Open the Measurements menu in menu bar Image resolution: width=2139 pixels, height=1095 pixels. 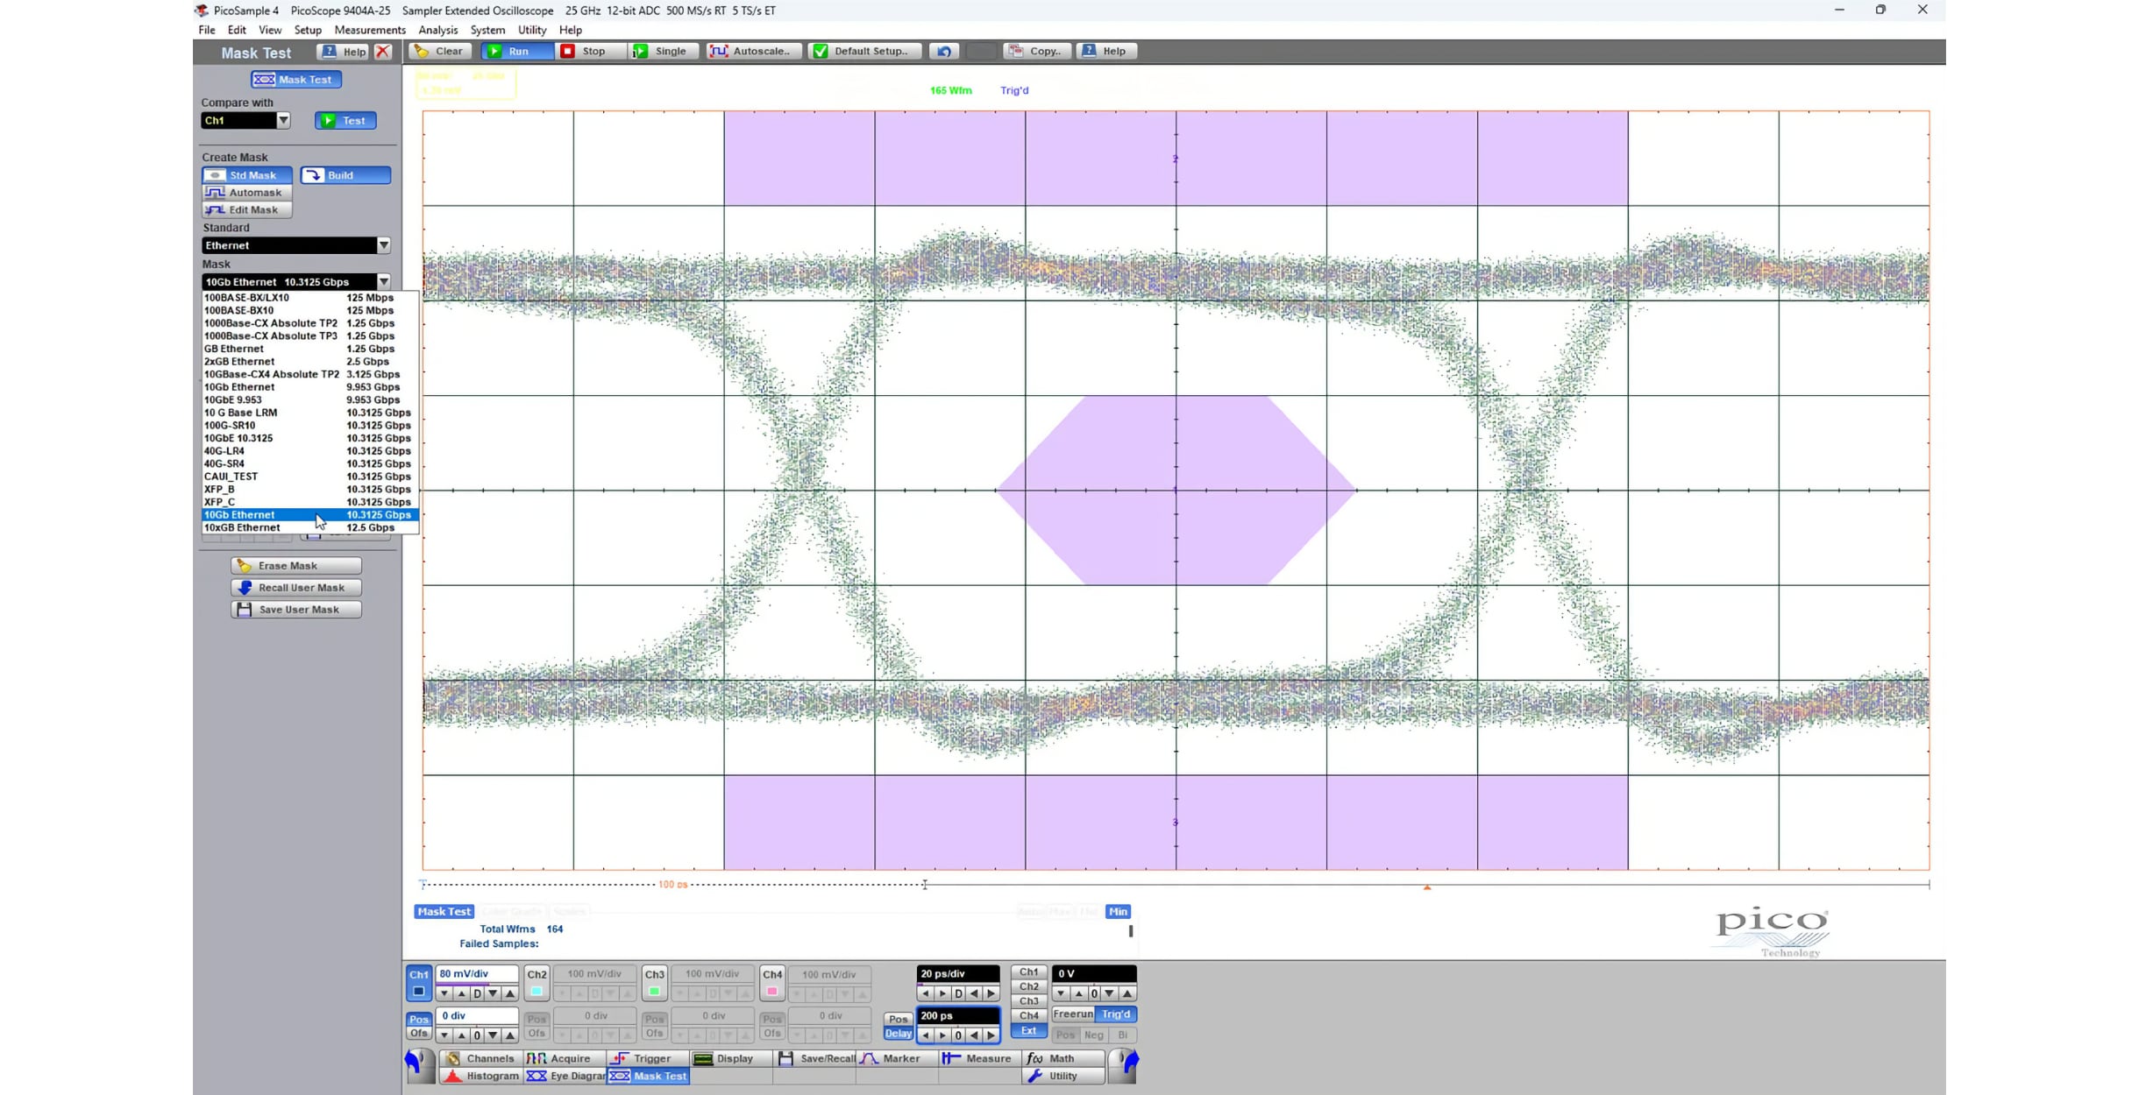pos(370,30)
